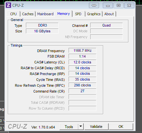Click the FSB:DRAM label
The image size is (142, 133).
click(56, 56)
